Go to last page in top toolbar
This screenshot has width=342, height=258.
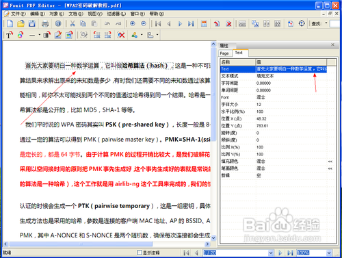[x=191, y=23]
